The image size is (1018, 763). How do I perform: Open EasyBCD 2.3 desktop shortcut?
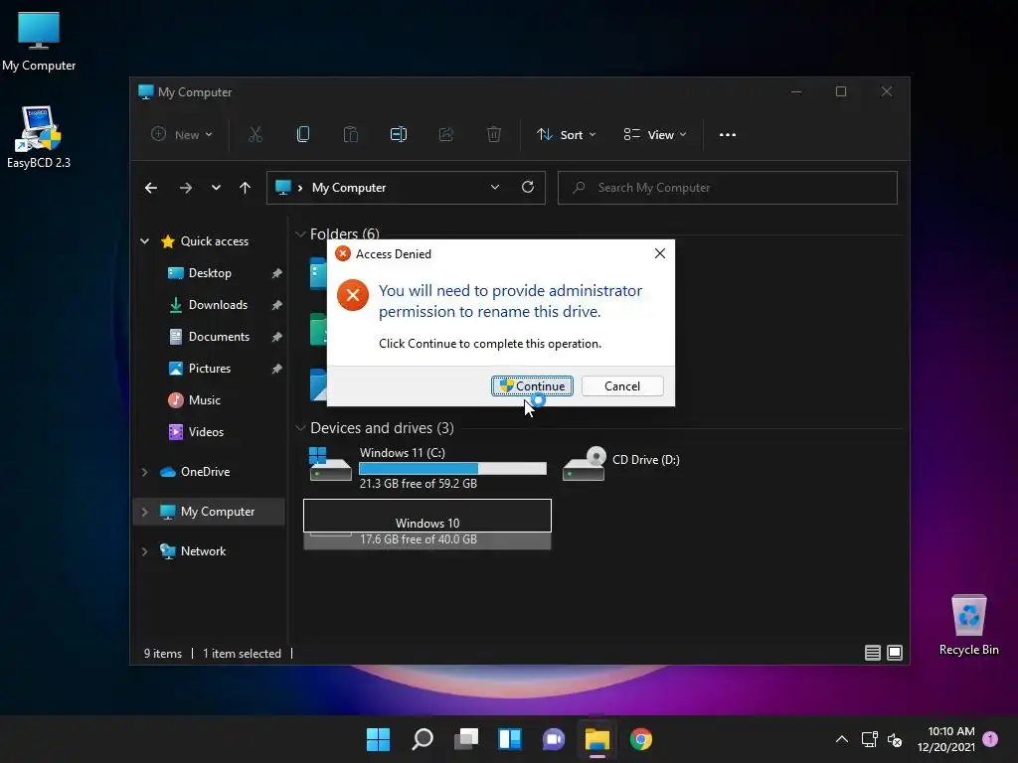[x=39, y=137]
